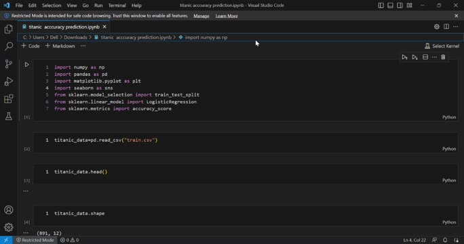Split the cell using toolbar icon
This screenshot has height=244, width=464.
click(425, 57)
